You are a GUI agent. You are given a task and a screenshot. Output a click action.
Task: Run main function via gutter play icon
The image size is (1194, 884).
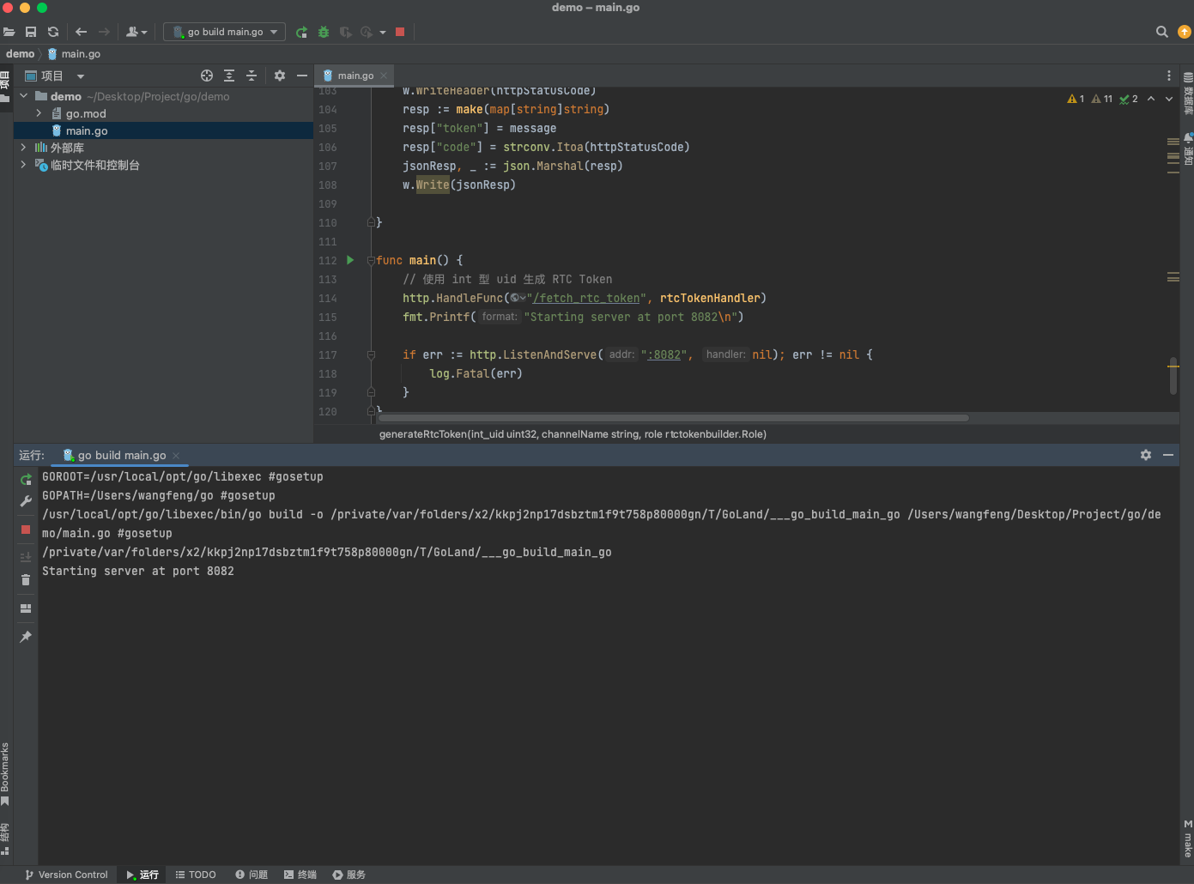tap(350, 260)
